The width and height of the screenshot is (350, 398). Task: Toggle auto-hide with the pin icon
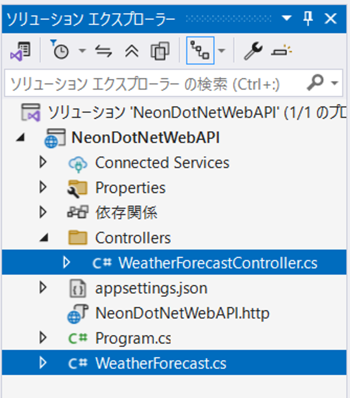(x=308, y=19)
